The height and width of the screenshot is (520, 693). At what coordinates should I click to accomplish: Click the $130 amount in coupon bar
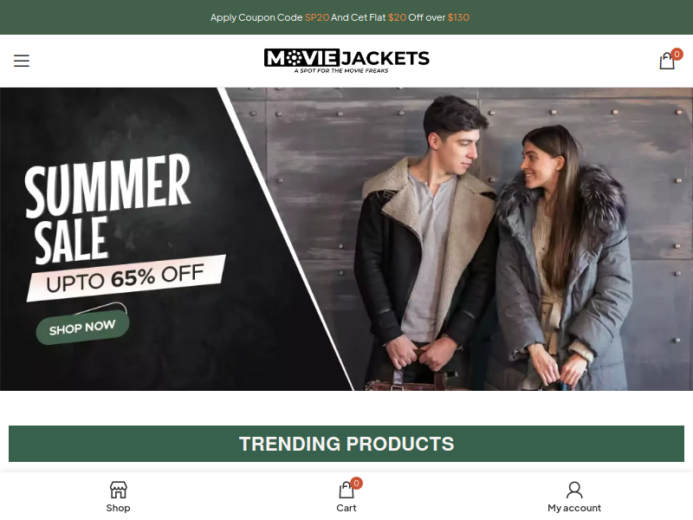point(458,17)
